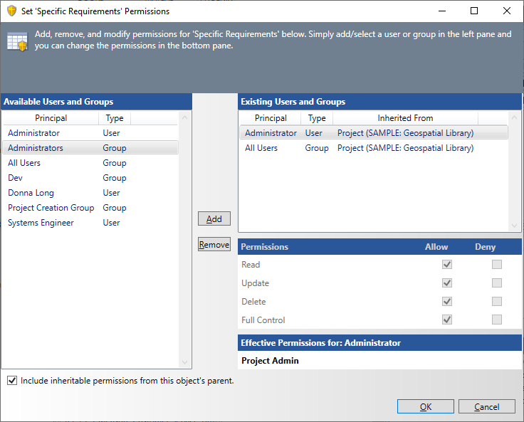
Task: Select Donna Long in available users
Action: [31, 193]
